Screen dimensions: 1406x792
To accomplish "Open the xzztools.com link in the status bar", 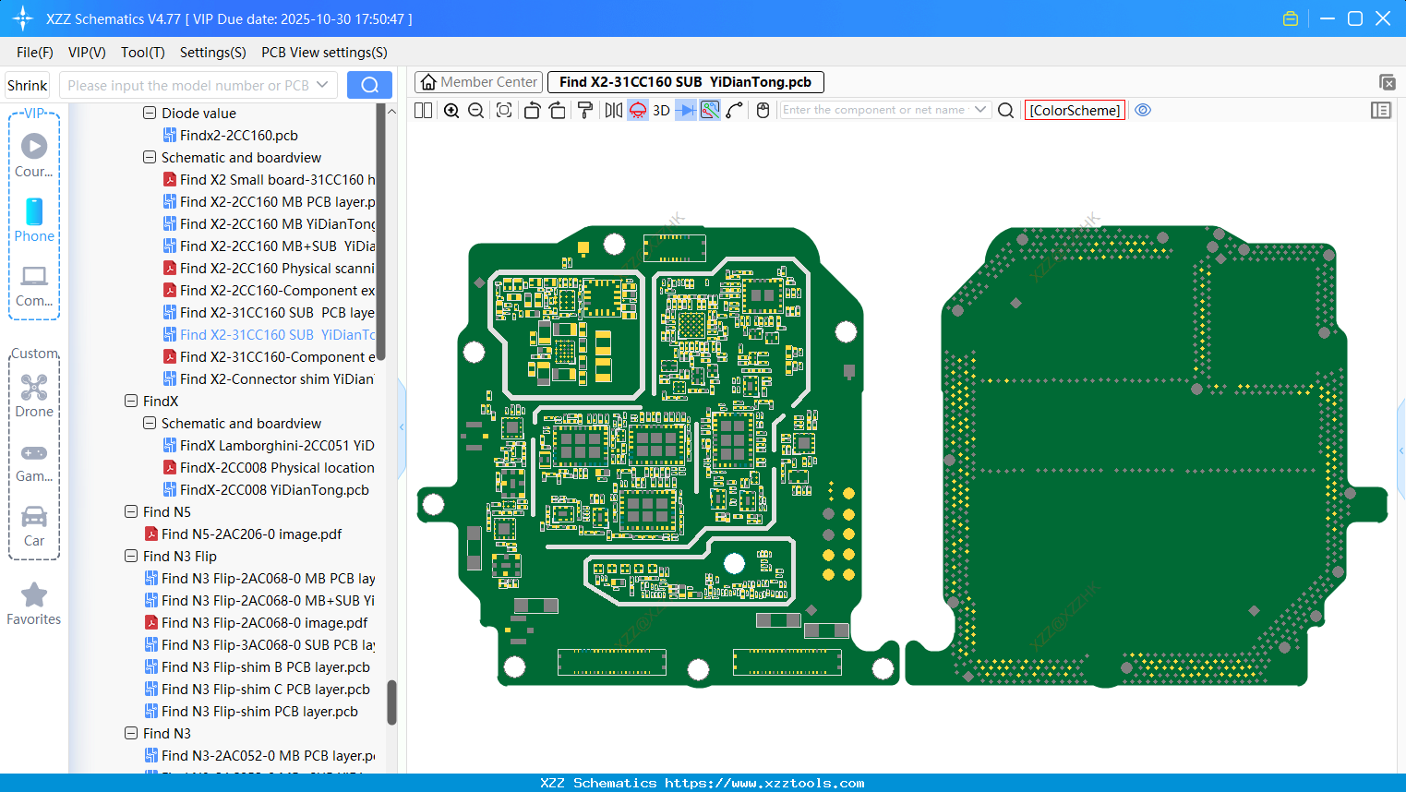I will [764, 783].
